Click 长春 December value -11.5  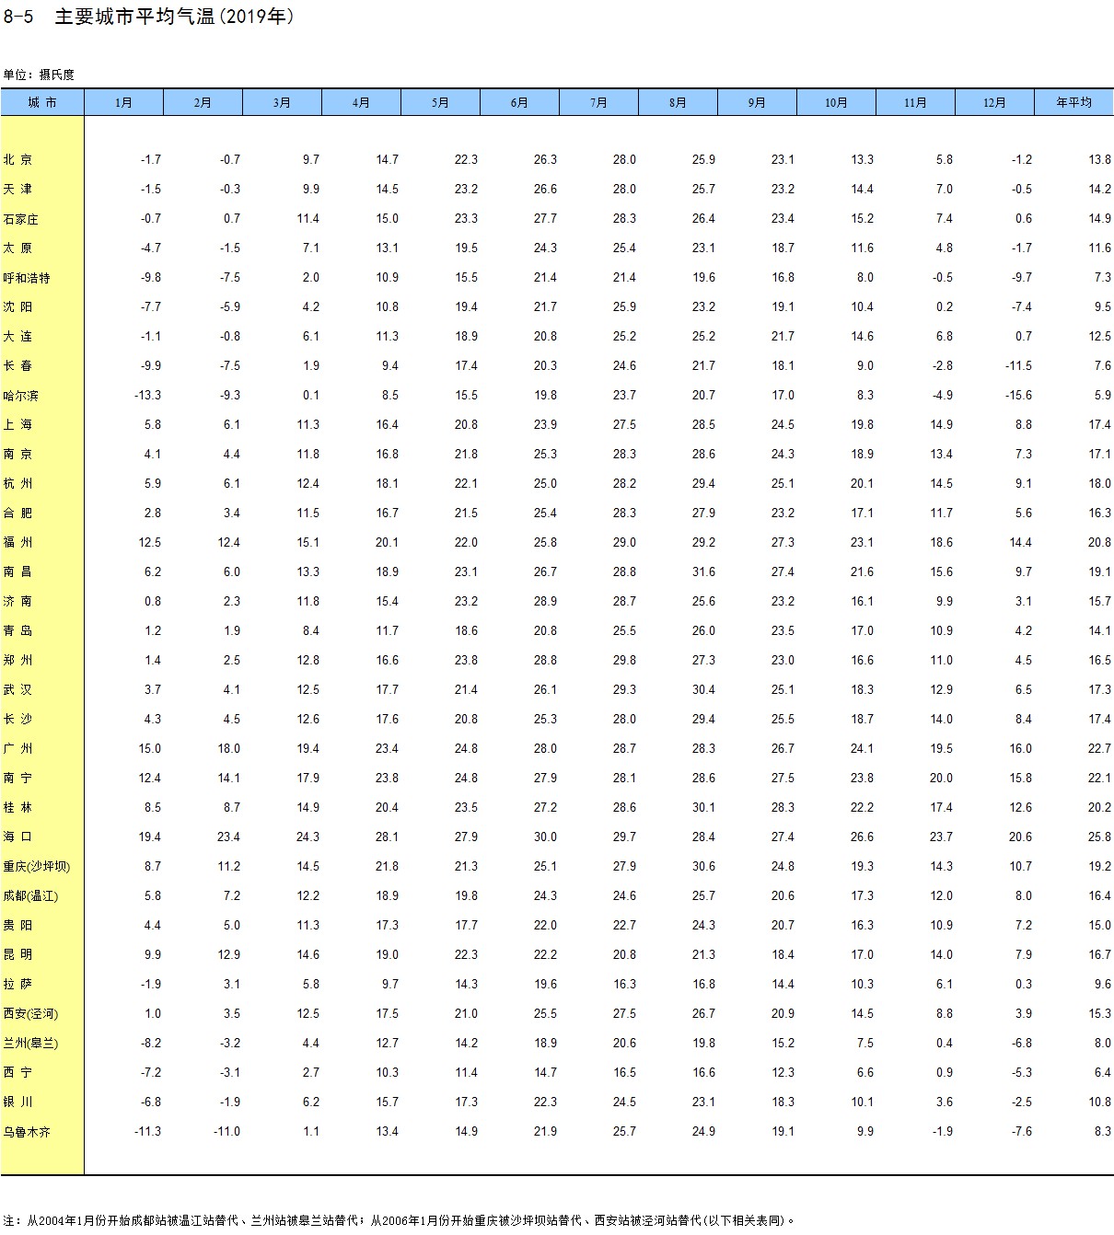point(1018,365)
